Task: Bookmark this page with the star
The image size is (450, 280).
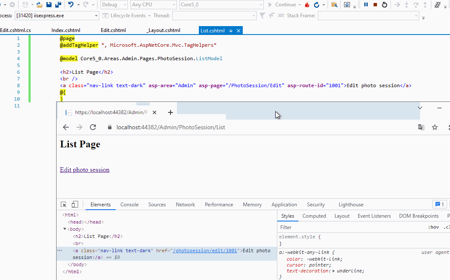Action: pyautogui.click(x=435, y=127)
